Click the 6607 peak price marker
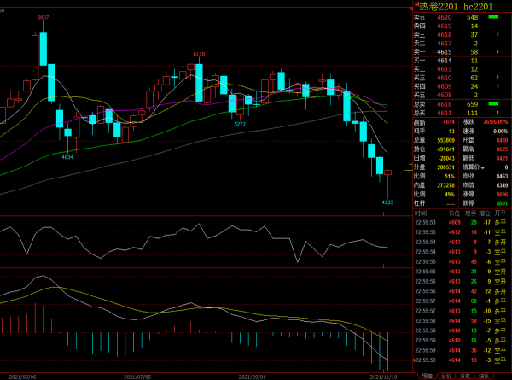The width and height of the screenshot is (512, 380). (x=44, y=17)
